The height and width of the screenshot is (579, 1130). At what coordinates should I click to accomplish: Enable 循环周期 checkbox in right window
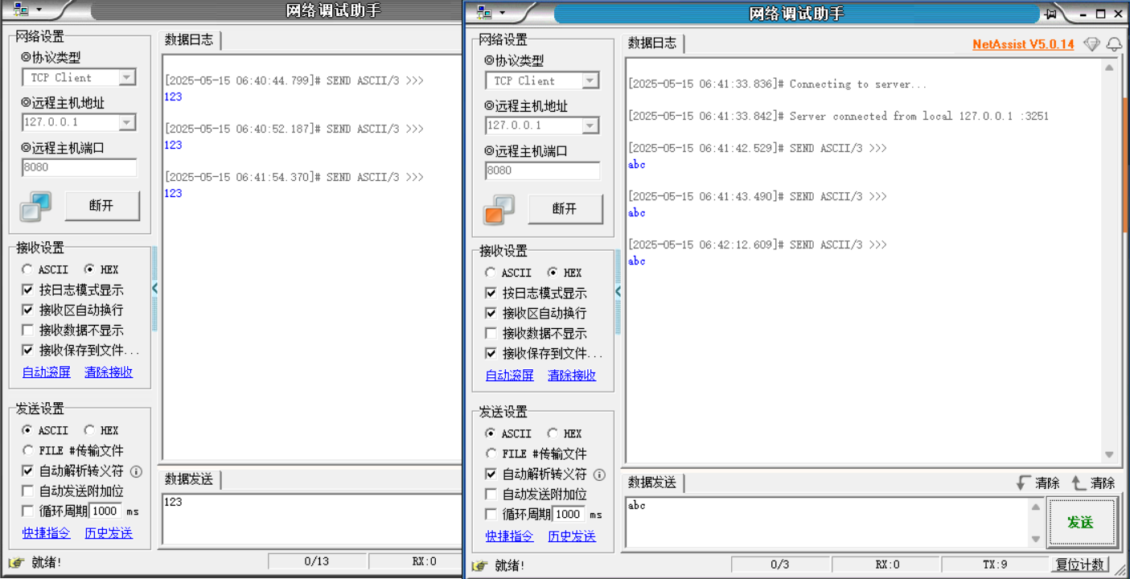click(x=491, y=514)
